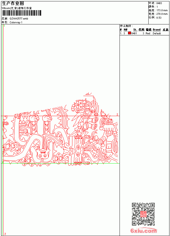This screenshot has width=170, height=236.
Task: Click the 生产作业图 worksheet title
Action: click(x=13, y=4)
